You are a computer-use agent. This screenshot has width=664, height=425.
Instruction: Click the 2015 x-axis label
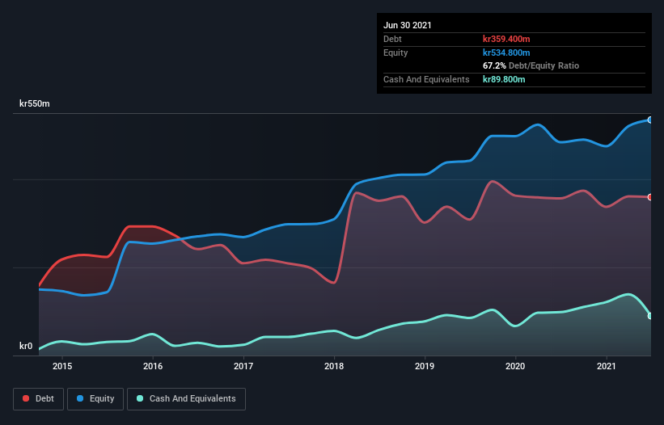(x=62, y=366)
